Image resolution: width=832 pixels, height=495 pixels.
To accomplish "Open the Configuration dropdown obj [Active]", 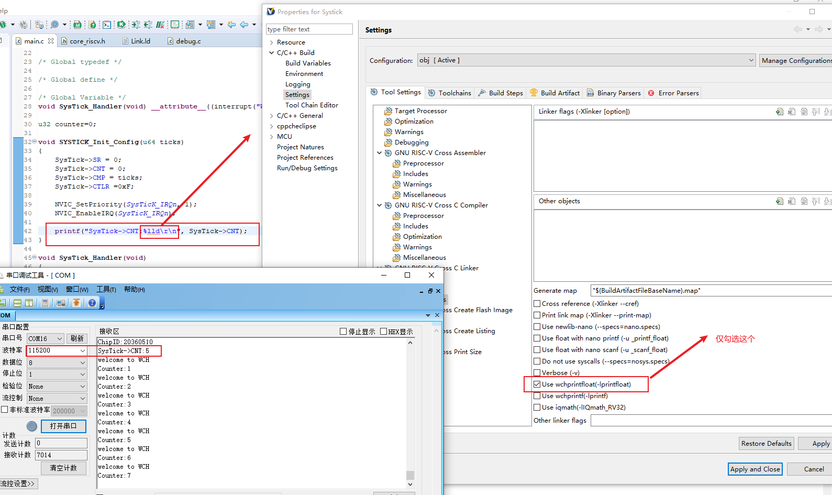I will pos(586,60).
